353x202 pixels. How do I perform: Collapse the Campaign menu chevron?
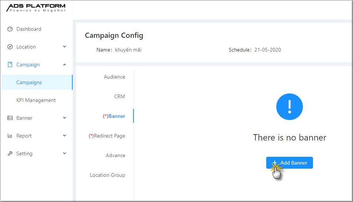[x=65, y=64]
